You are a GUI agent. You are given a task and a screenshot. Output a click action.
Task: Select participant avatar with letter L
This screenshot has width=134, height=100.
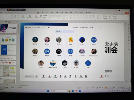pos(88,63)
